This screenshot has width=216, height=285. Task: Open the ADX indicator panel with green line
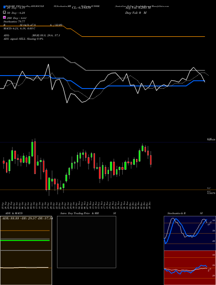pyautogui.click(x=26, y=233)
